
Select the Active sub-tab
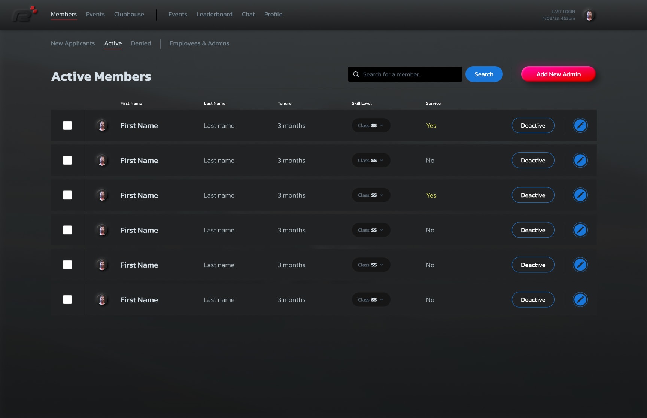pos(113,43)
